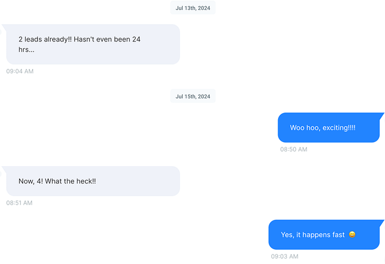Click sender avatar edge beside '2 leads' message

click(x=1, y=32)
